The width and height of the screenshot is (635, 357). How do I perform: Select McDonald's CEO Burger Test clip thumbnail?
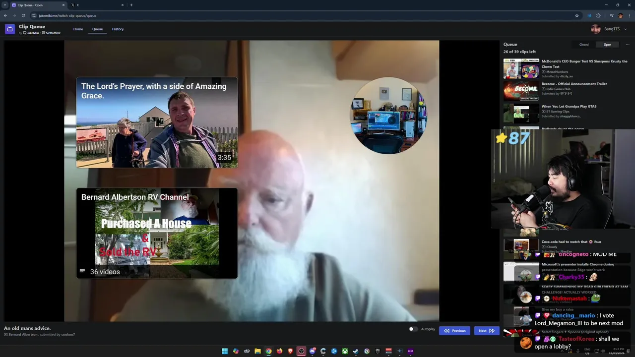(x=521, y=69)
